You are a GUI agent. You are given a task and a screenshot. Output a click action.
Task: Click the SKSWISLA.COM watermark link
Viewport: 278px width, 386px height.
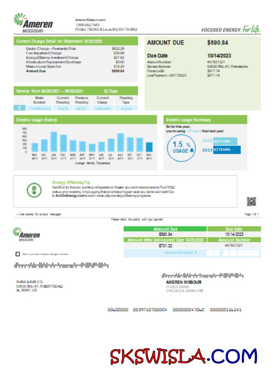click(184, 356)
